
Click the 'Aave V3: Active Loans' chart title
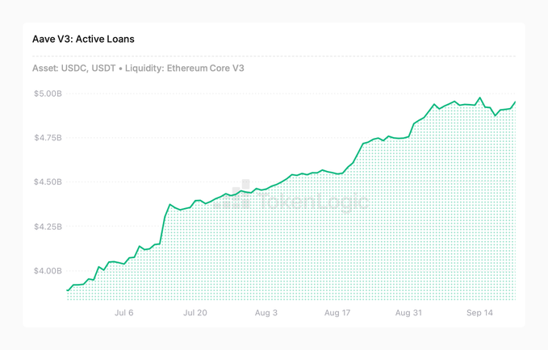tap(83, 39)
